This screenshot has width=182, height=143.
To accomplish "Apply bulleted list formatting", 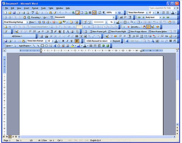I will (167, 13).
